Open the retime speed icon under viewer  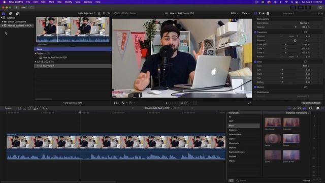coord(131,103)
